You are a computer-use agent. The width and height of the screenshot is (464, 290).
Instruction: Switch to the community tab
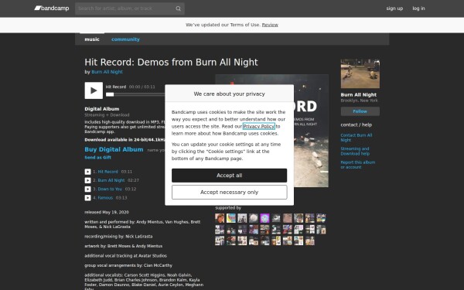tap(125, 39)
